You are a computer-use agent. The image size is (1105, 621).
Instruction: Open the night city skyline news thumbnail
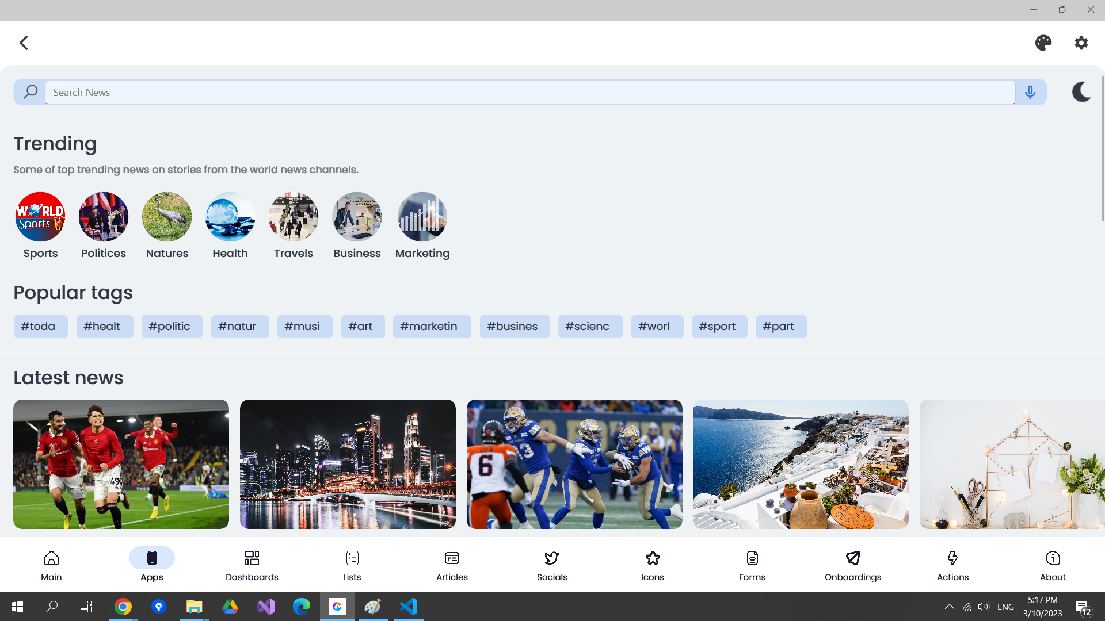click(348, 464)
